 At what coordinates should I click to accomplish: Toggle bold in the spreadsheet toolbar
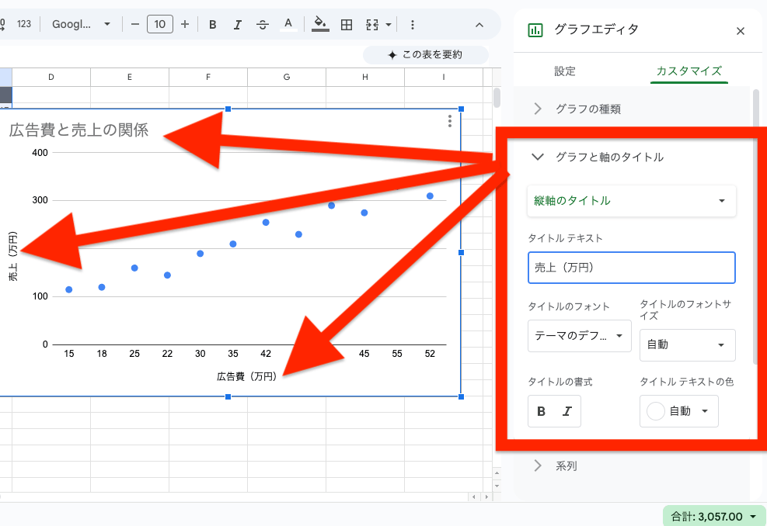[212, 24]
